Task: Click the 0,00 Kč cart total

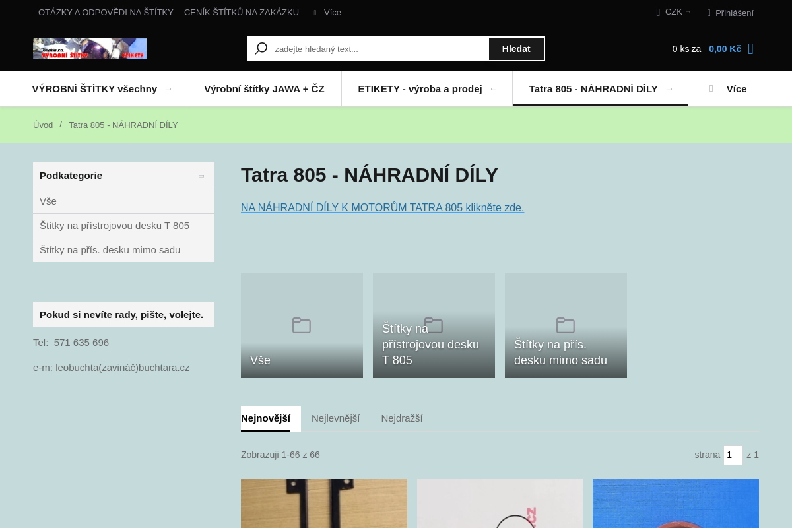Action: click(x=725, y=49)
